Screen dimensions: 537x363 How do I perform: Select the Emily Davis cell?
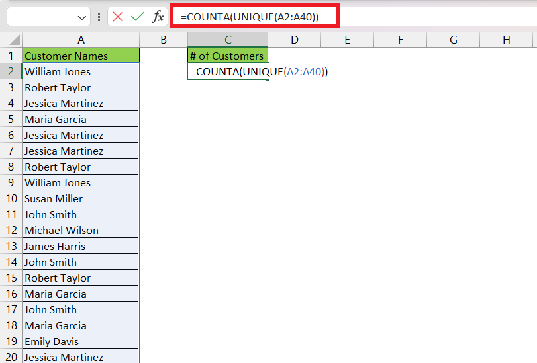pyautogui.click(x=81, y=341)
